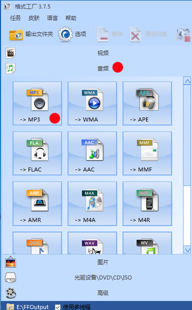This screenshot has height=310, width=192.
Task: Click the clear list red X icon
Action: coord(135,34)
